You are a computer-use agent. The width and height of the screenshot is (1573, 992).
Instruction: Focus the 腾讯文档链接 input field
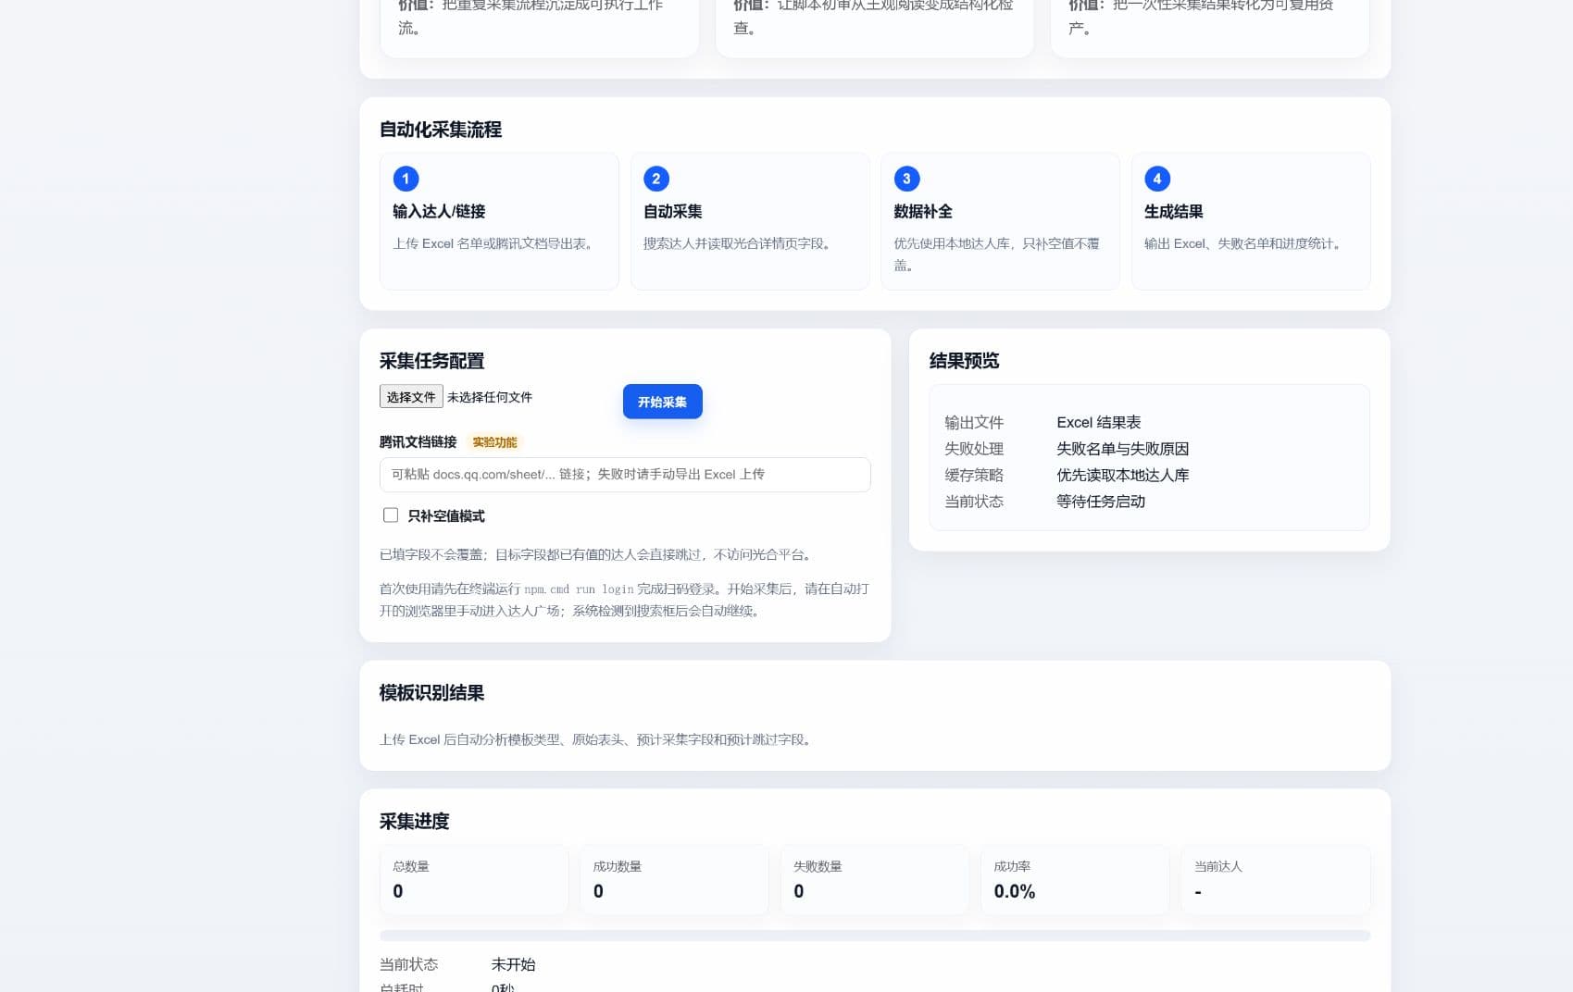(625, 475)
